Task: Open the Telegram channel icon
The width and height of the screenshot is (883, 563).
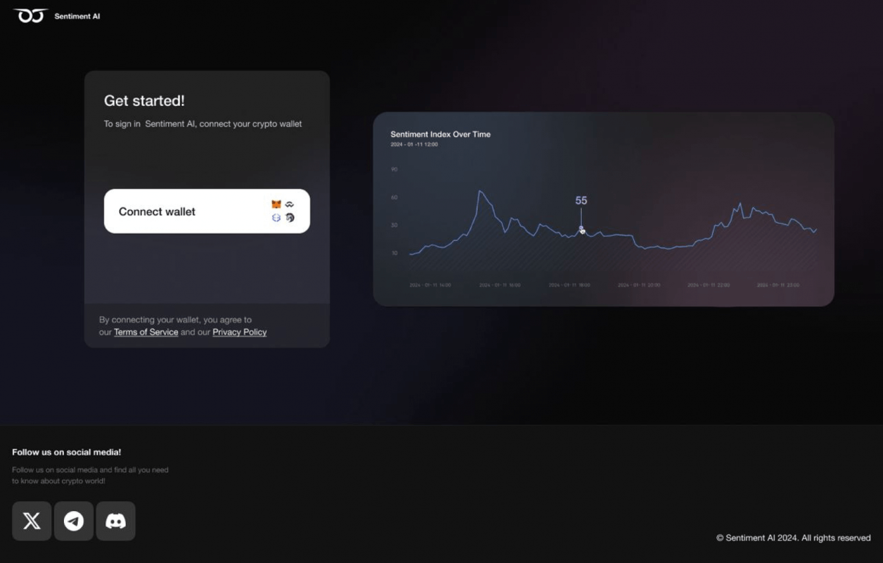Action: (74, 521)
